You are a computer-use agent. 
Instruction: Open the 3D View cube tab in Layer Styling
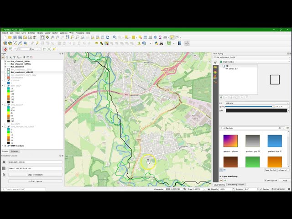click(x=215, y=72)
